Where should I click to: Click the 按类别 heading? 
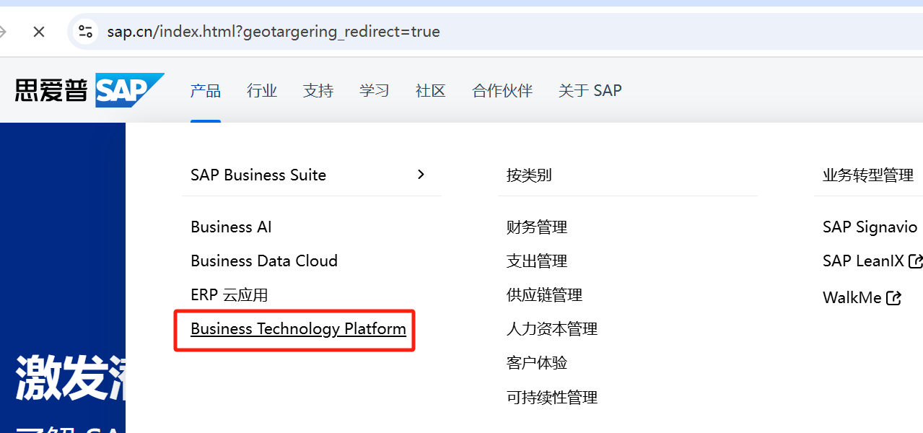[x=529, y=175]
